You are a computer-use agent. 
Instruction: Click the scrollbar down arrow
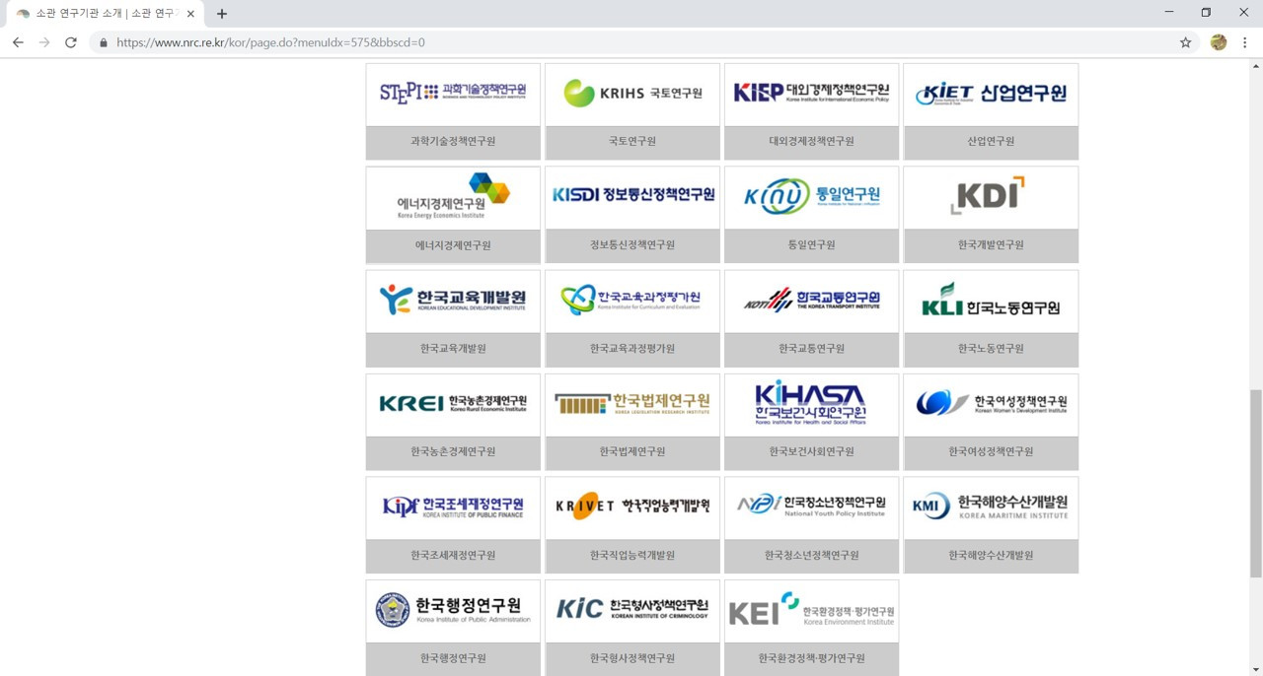1255,669
